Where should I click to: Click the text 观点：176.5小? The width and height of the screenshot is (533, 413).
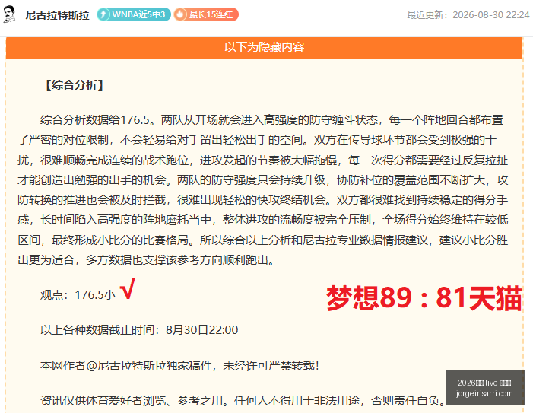(x=78, y=294)
